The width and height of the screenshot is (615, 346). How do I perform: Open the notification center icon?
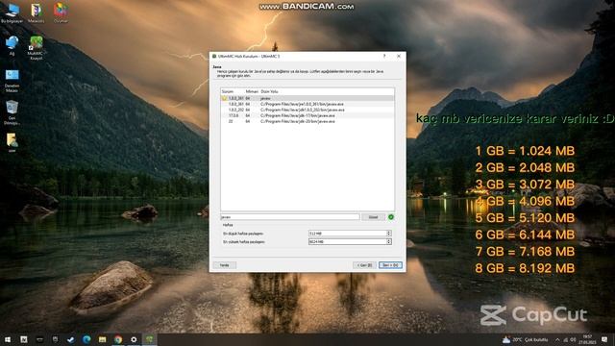pos(604,339)
